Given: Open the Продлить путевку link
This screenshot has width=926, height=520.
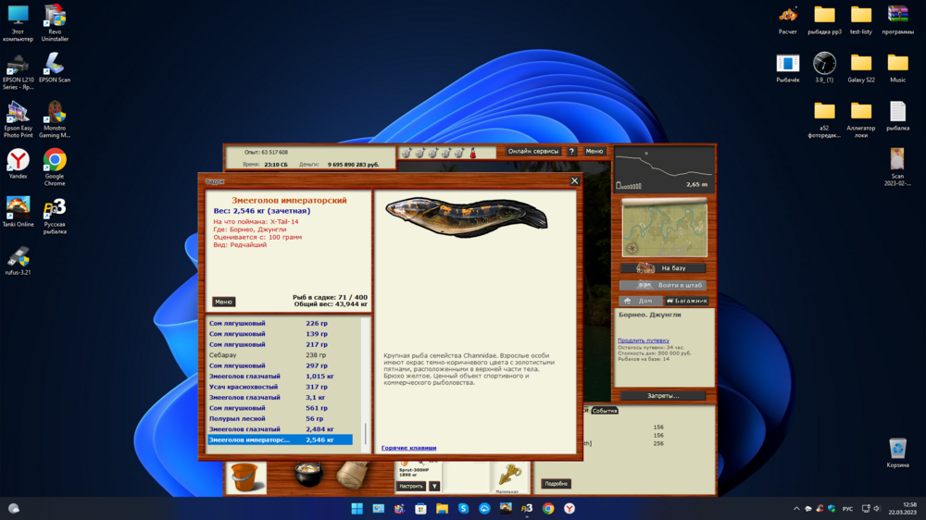Looking at the screenshot, I should [x=644, y=340].
